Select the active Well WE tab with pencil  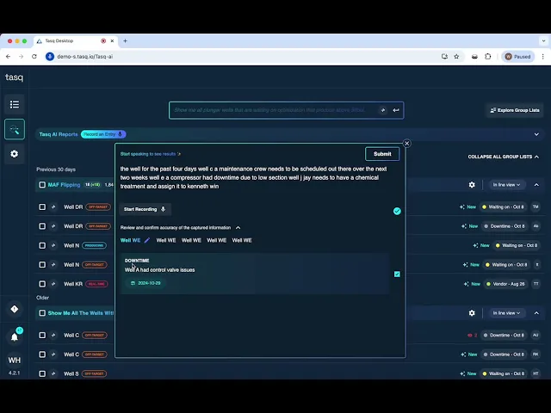130,240
